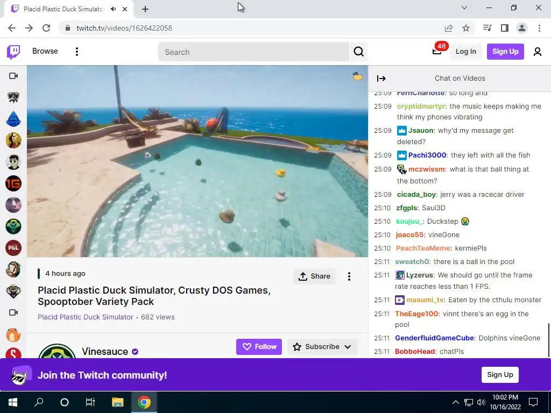Click the search magnifier button
Image resolution: width=551 pixels, height=413 pixels.
[x=358, y=52]
